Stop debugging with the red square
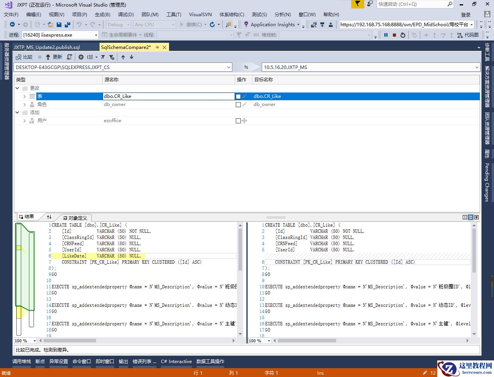Image resolution: width=494 pixels, height=377 pixels. (x=394, y=35)
